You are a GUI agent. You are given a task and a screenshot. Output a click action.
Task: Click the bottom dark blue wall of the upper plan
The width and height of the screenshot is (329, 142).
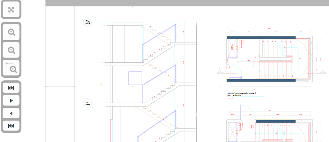[261, 80]
